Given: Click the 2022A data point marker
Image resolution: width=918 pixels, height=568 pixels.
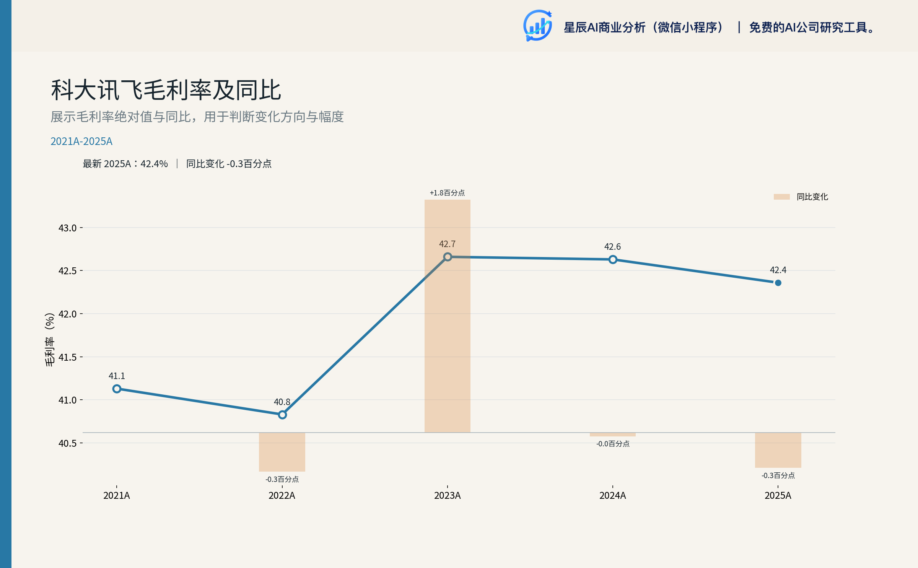Looking at the screenshot, I should (282, 415).
